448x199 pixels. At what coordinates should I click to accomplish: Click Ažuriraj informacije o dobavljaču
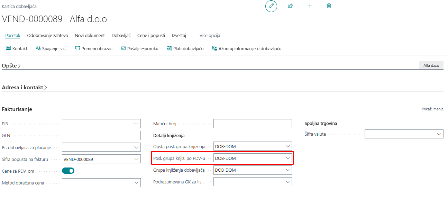click(247, 48)
